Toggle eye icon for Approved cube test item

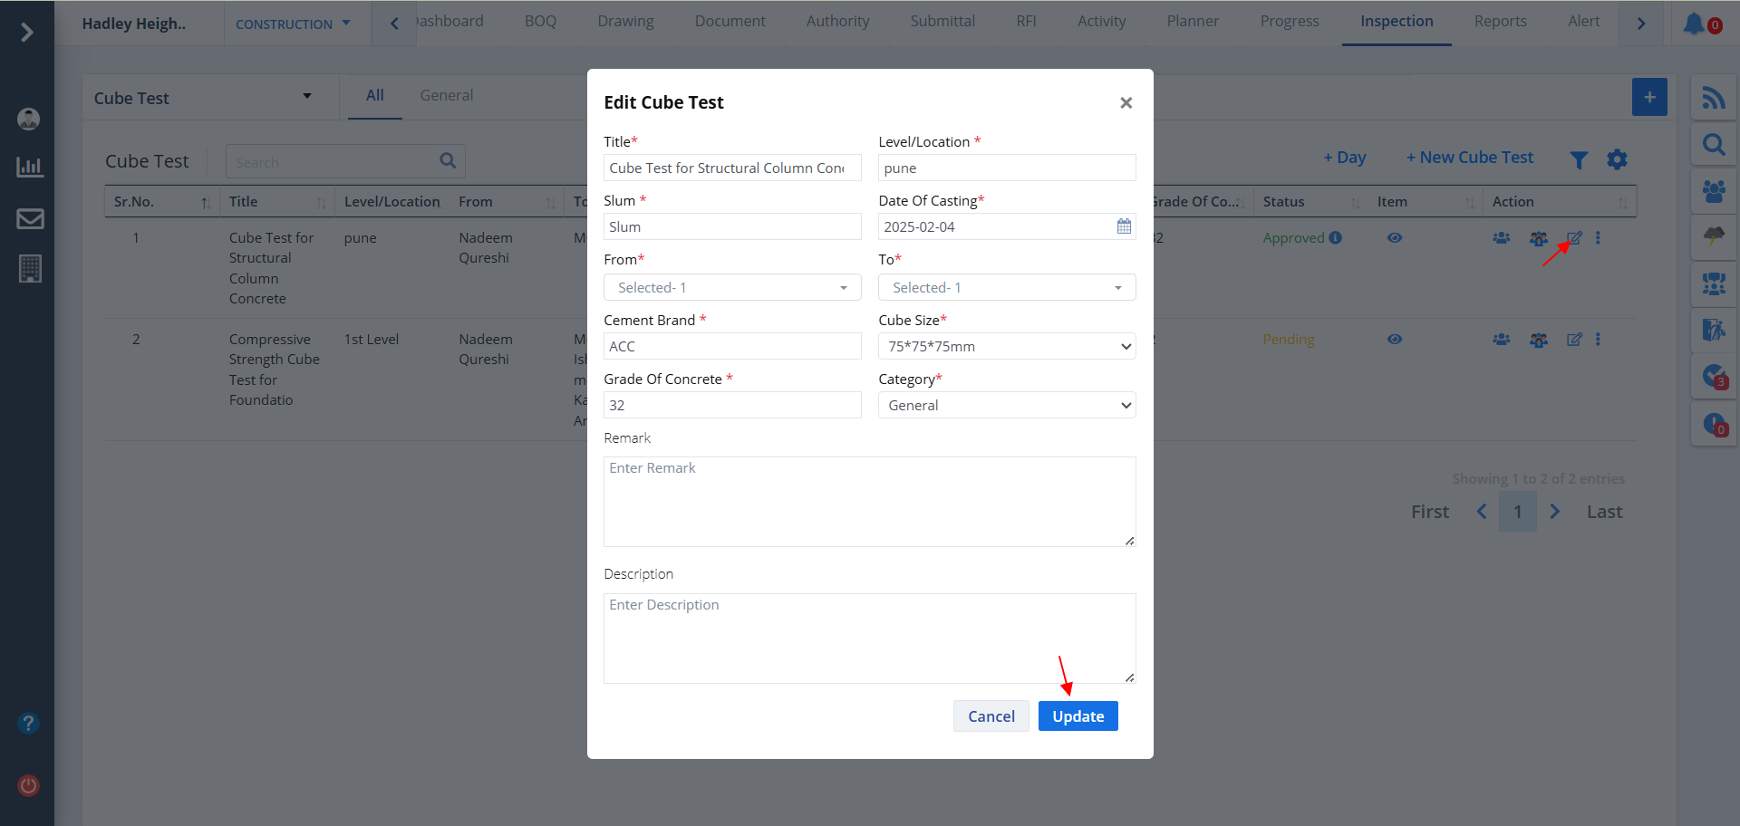pyautogui.click(x=1395, y=238)
